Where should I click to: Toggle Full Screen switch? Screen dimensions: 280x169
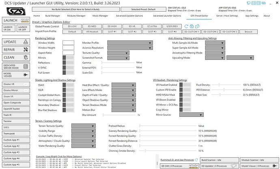[68, 73]
